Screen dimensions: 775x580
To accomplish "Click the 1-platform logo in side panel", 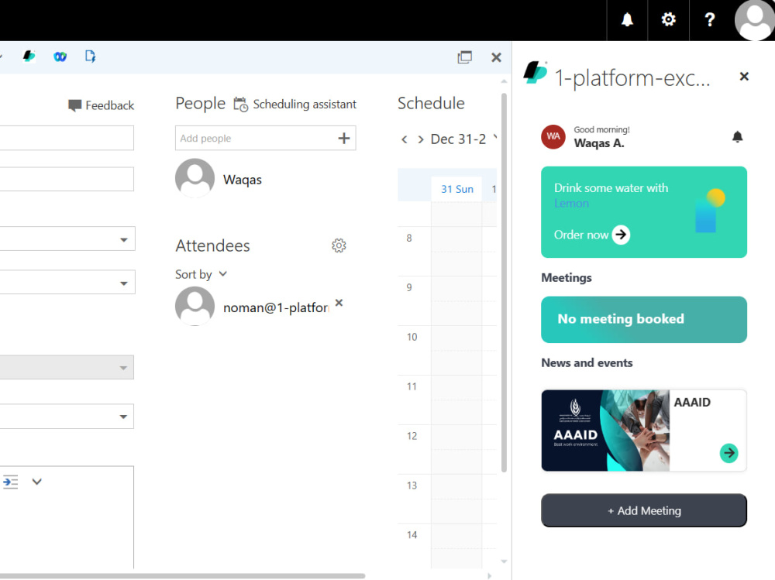I will pyautogui.click(x=535, y=73).
